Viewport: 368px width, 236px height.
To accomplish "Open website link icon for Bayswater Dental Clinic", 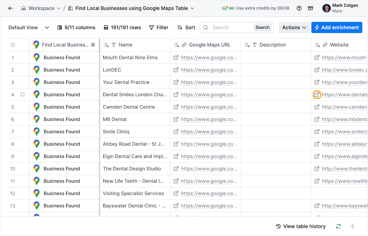I will pos(317,206).
